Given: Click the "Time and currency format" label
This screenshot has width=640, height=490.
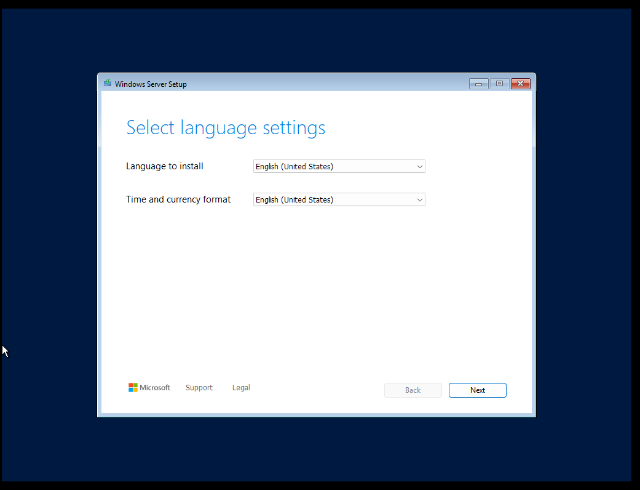Looking at the screenshot, I should point(178,199).
